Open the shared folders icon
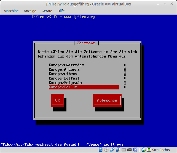 pos(124,150)
